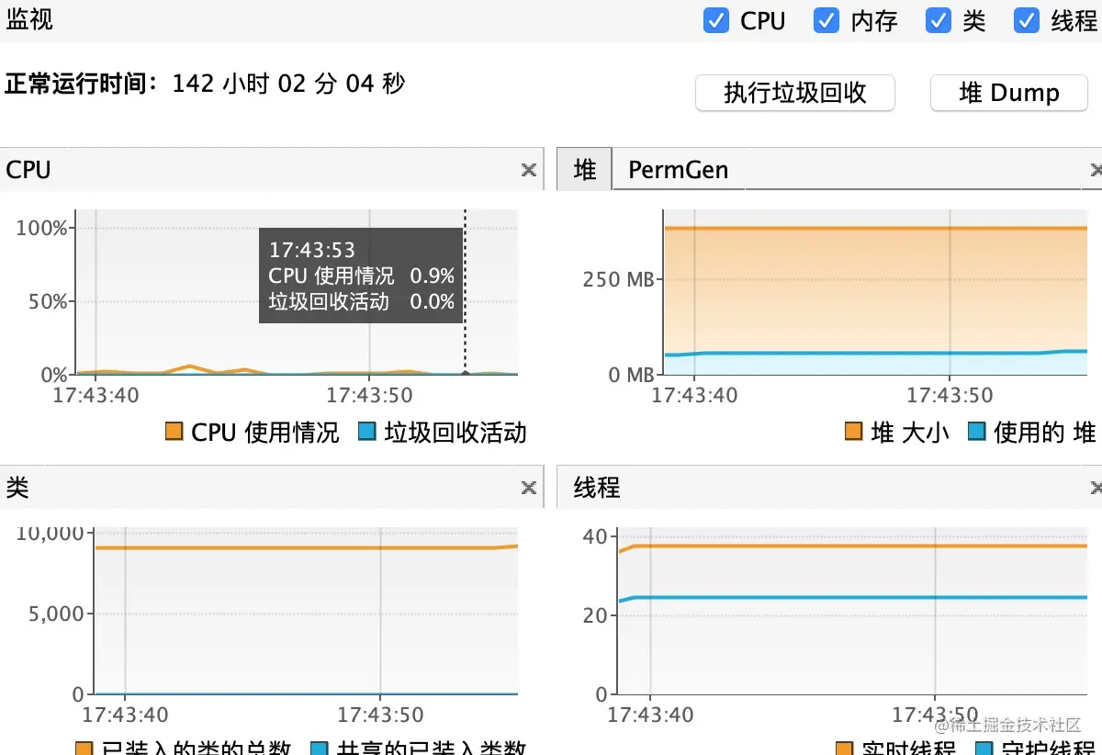Click the orange 已装入的类的总数 legend swatch
The width and height of the screenshot is (1102, 755).
point(84,748)
